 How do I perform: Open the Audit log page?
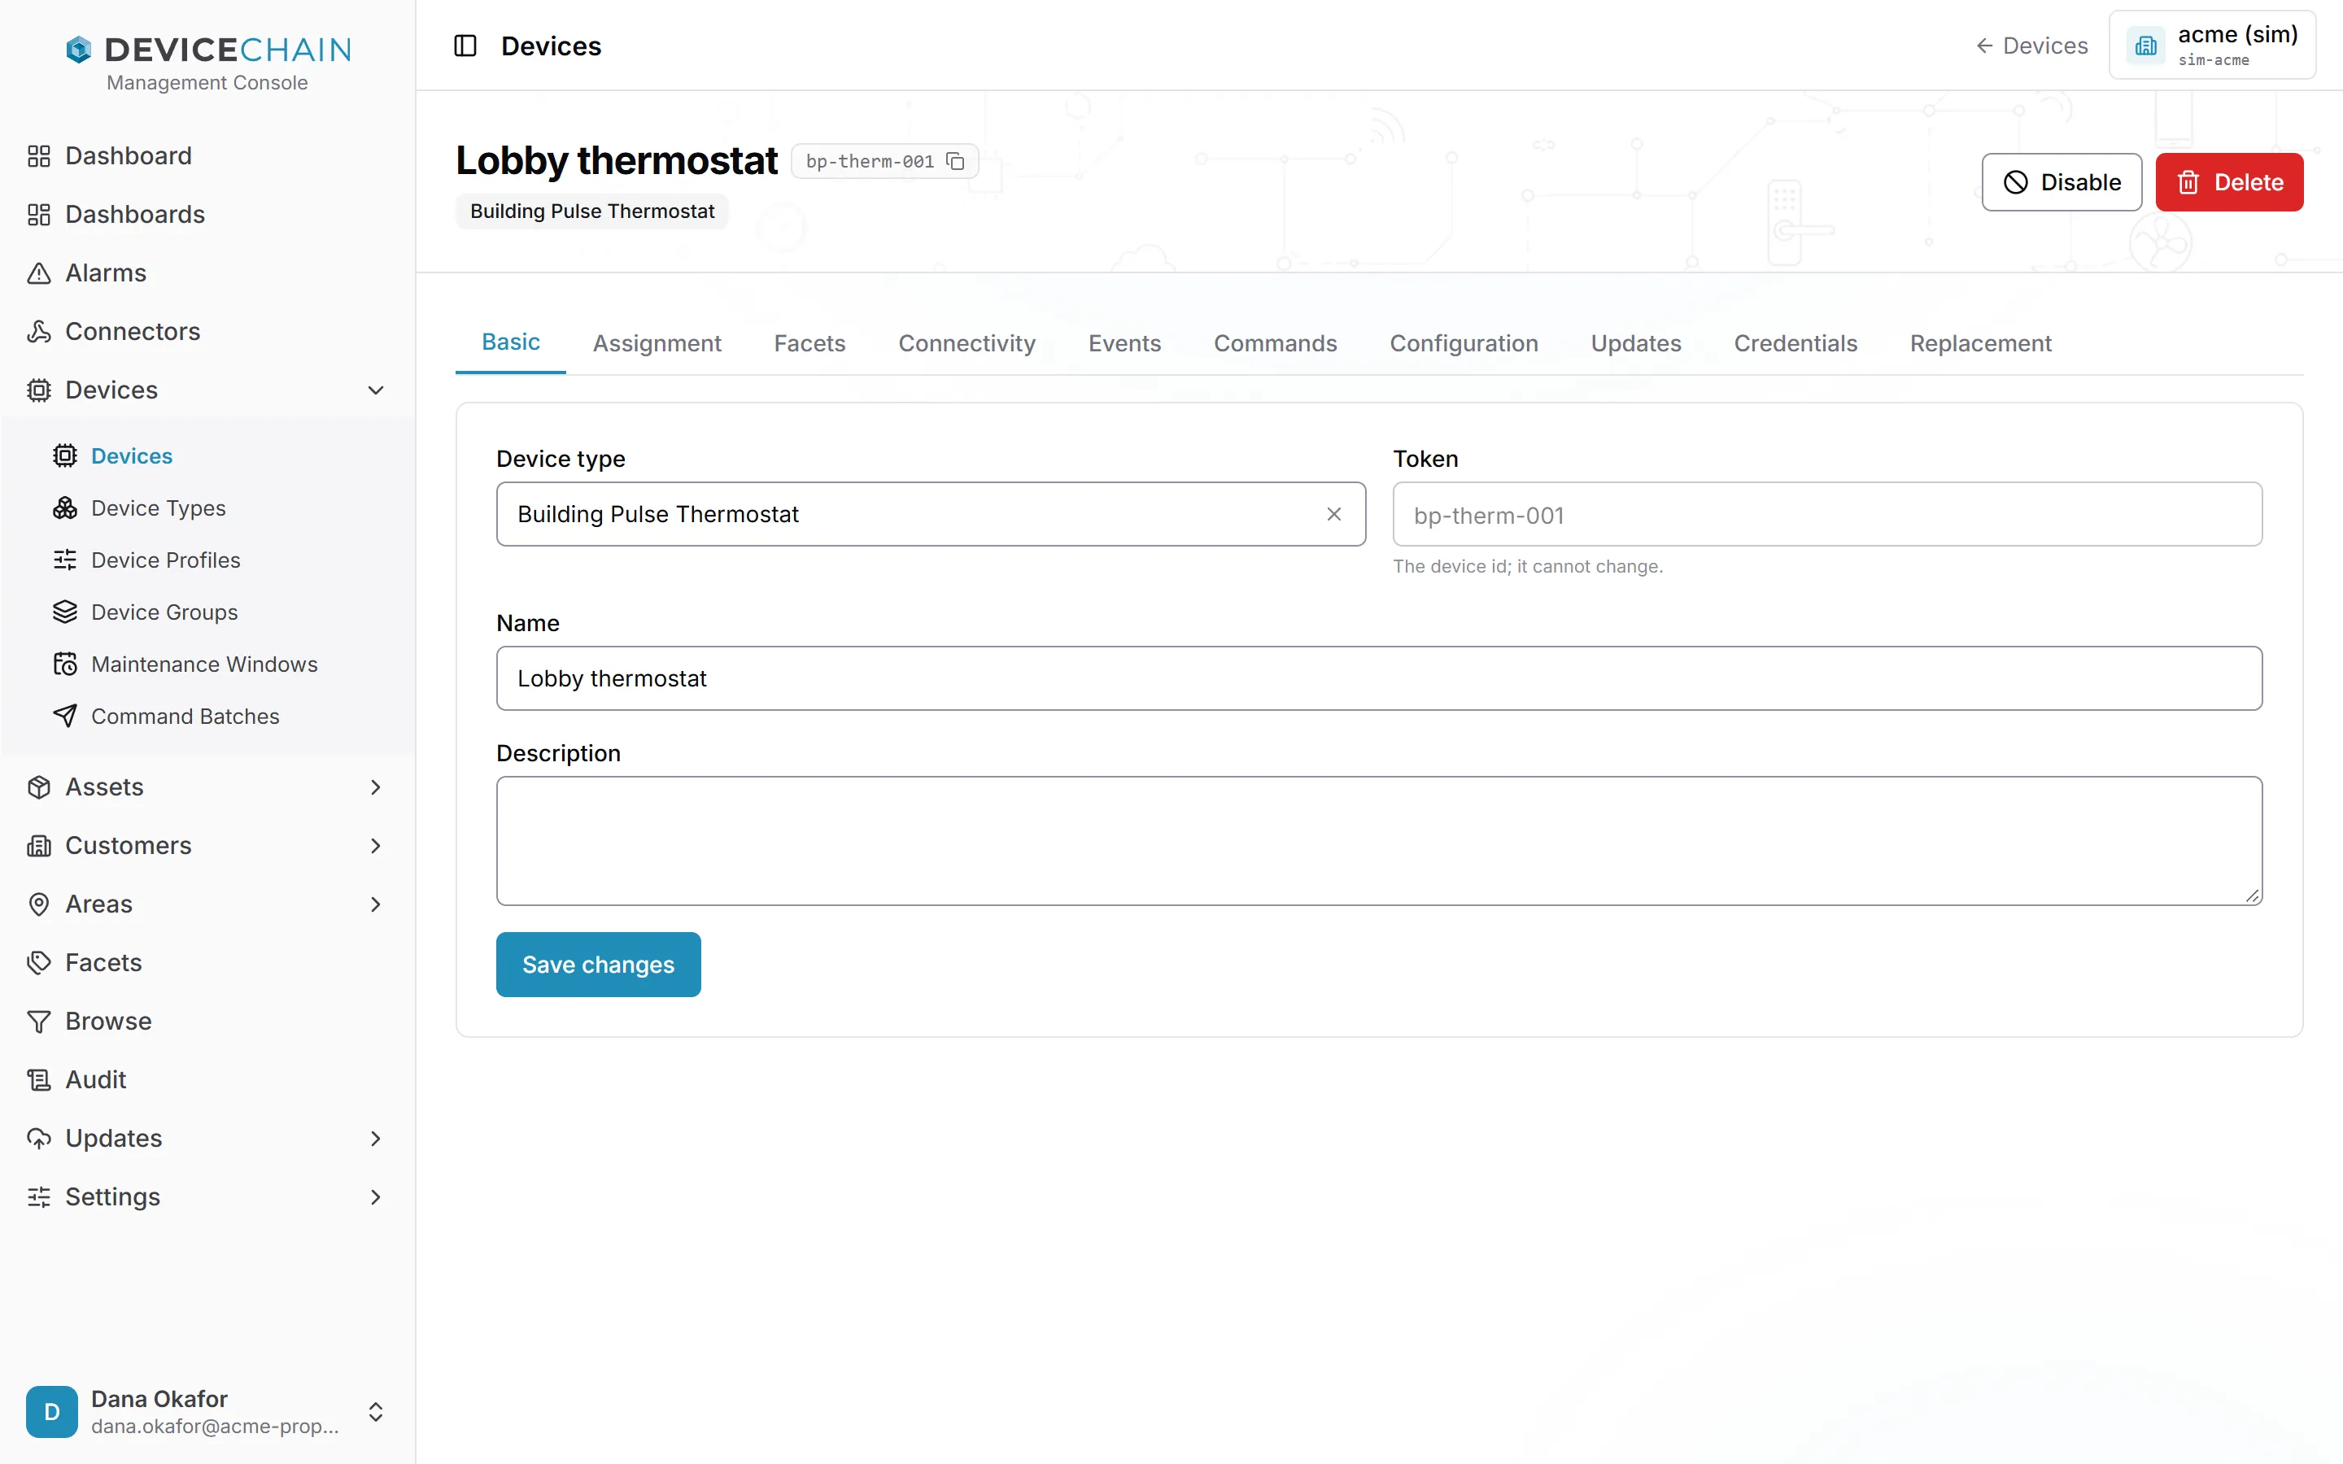tap(96, 1079)
